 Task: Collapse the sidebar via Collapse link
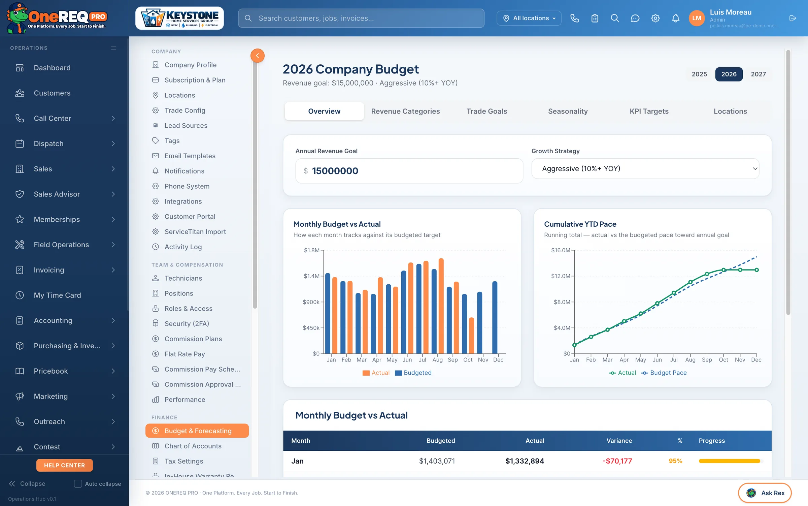pos(27,483)
